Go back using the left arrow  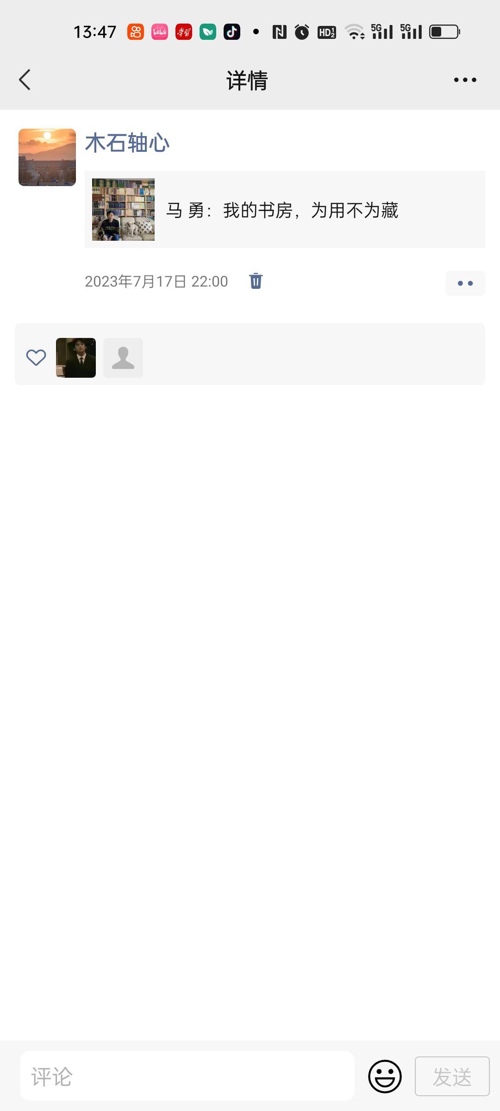25,80
